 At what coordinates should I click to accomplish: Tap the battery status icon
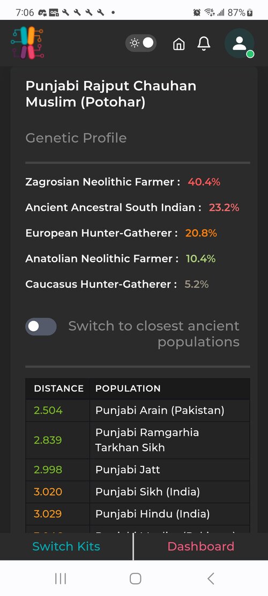[250, 12]
